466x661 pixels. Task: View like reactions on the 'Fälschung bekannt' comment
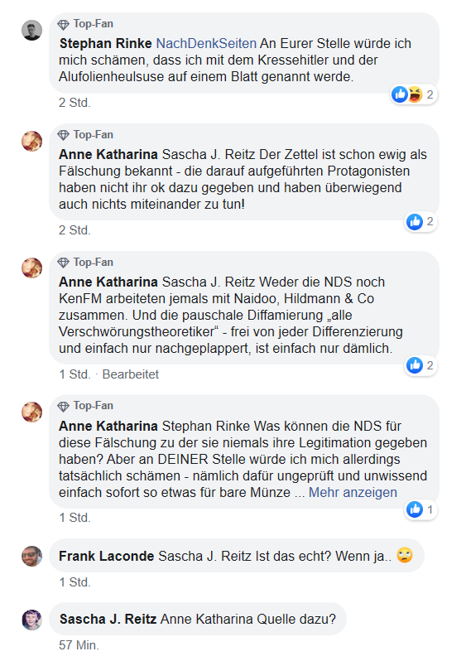pyautogui.click(x=421, y=222)
